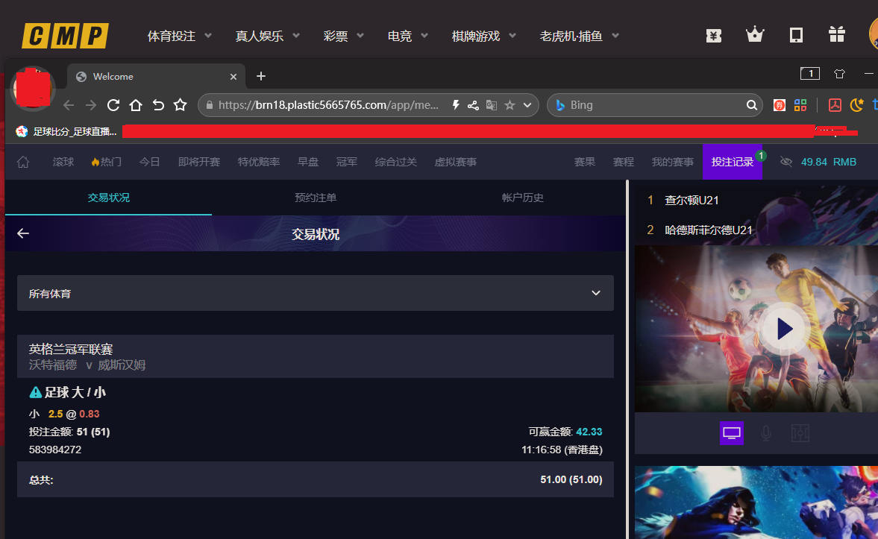Select the TV live-stream view icon
The width and height of the screenshot is (878, 539).
tap(732, 433)
